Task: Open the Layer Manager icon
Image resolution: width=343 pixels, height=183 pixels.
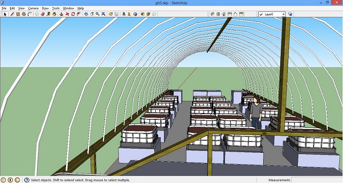Action: click(290, 14)
